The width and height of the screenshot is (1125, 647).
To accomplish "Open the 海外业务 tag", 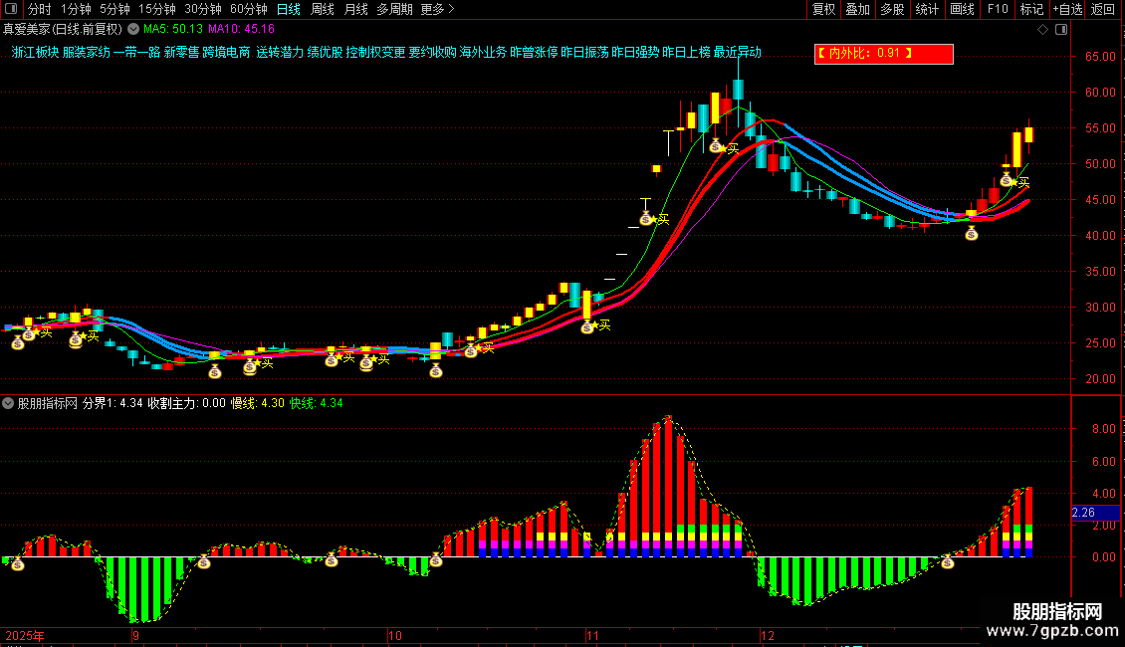I will tap(484, 53).
